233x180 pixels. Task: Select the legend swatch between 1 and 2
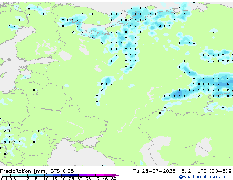point(23,175)
